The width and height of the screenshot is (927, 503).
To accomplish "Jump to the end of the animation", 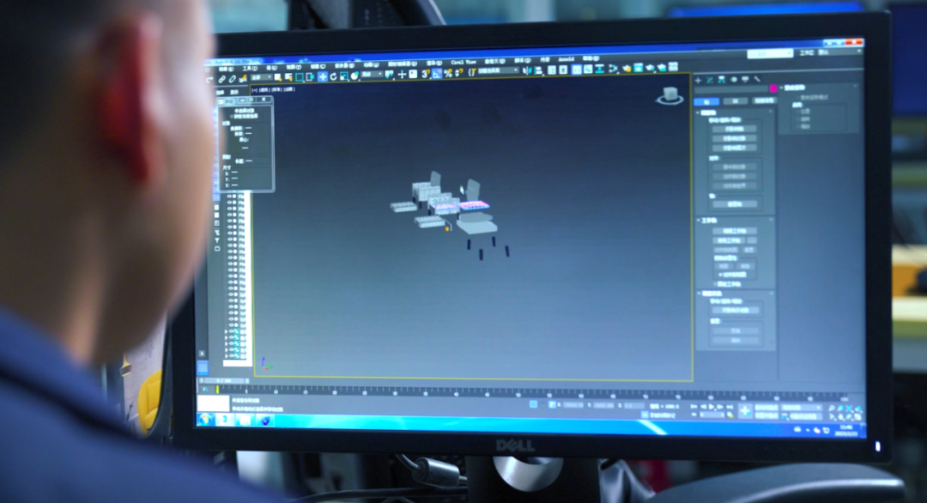I will click(x=730, y=407).
